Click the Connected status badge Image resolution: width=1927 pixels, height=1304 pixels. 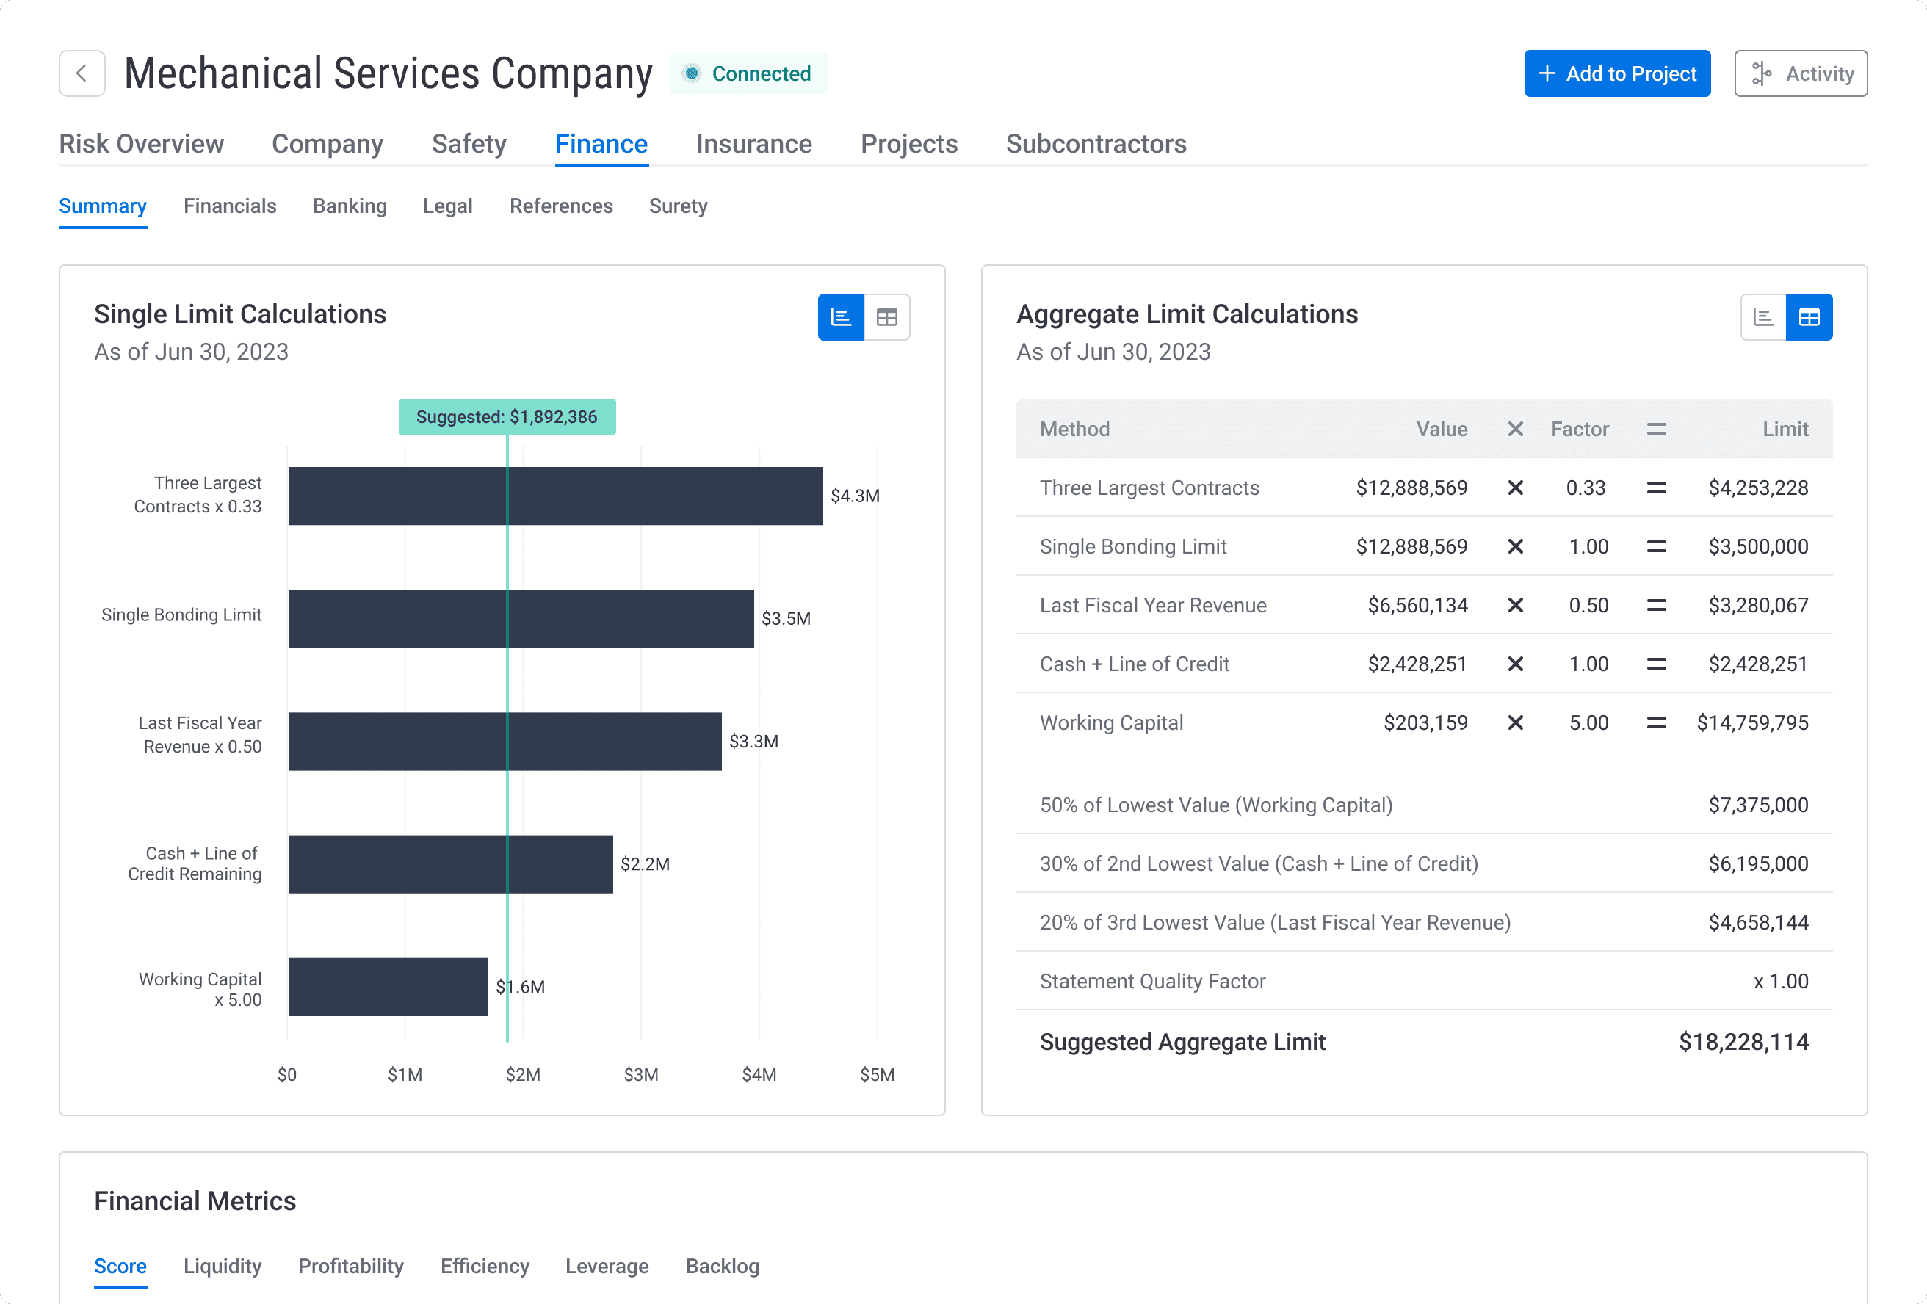(x=749, y=73)
